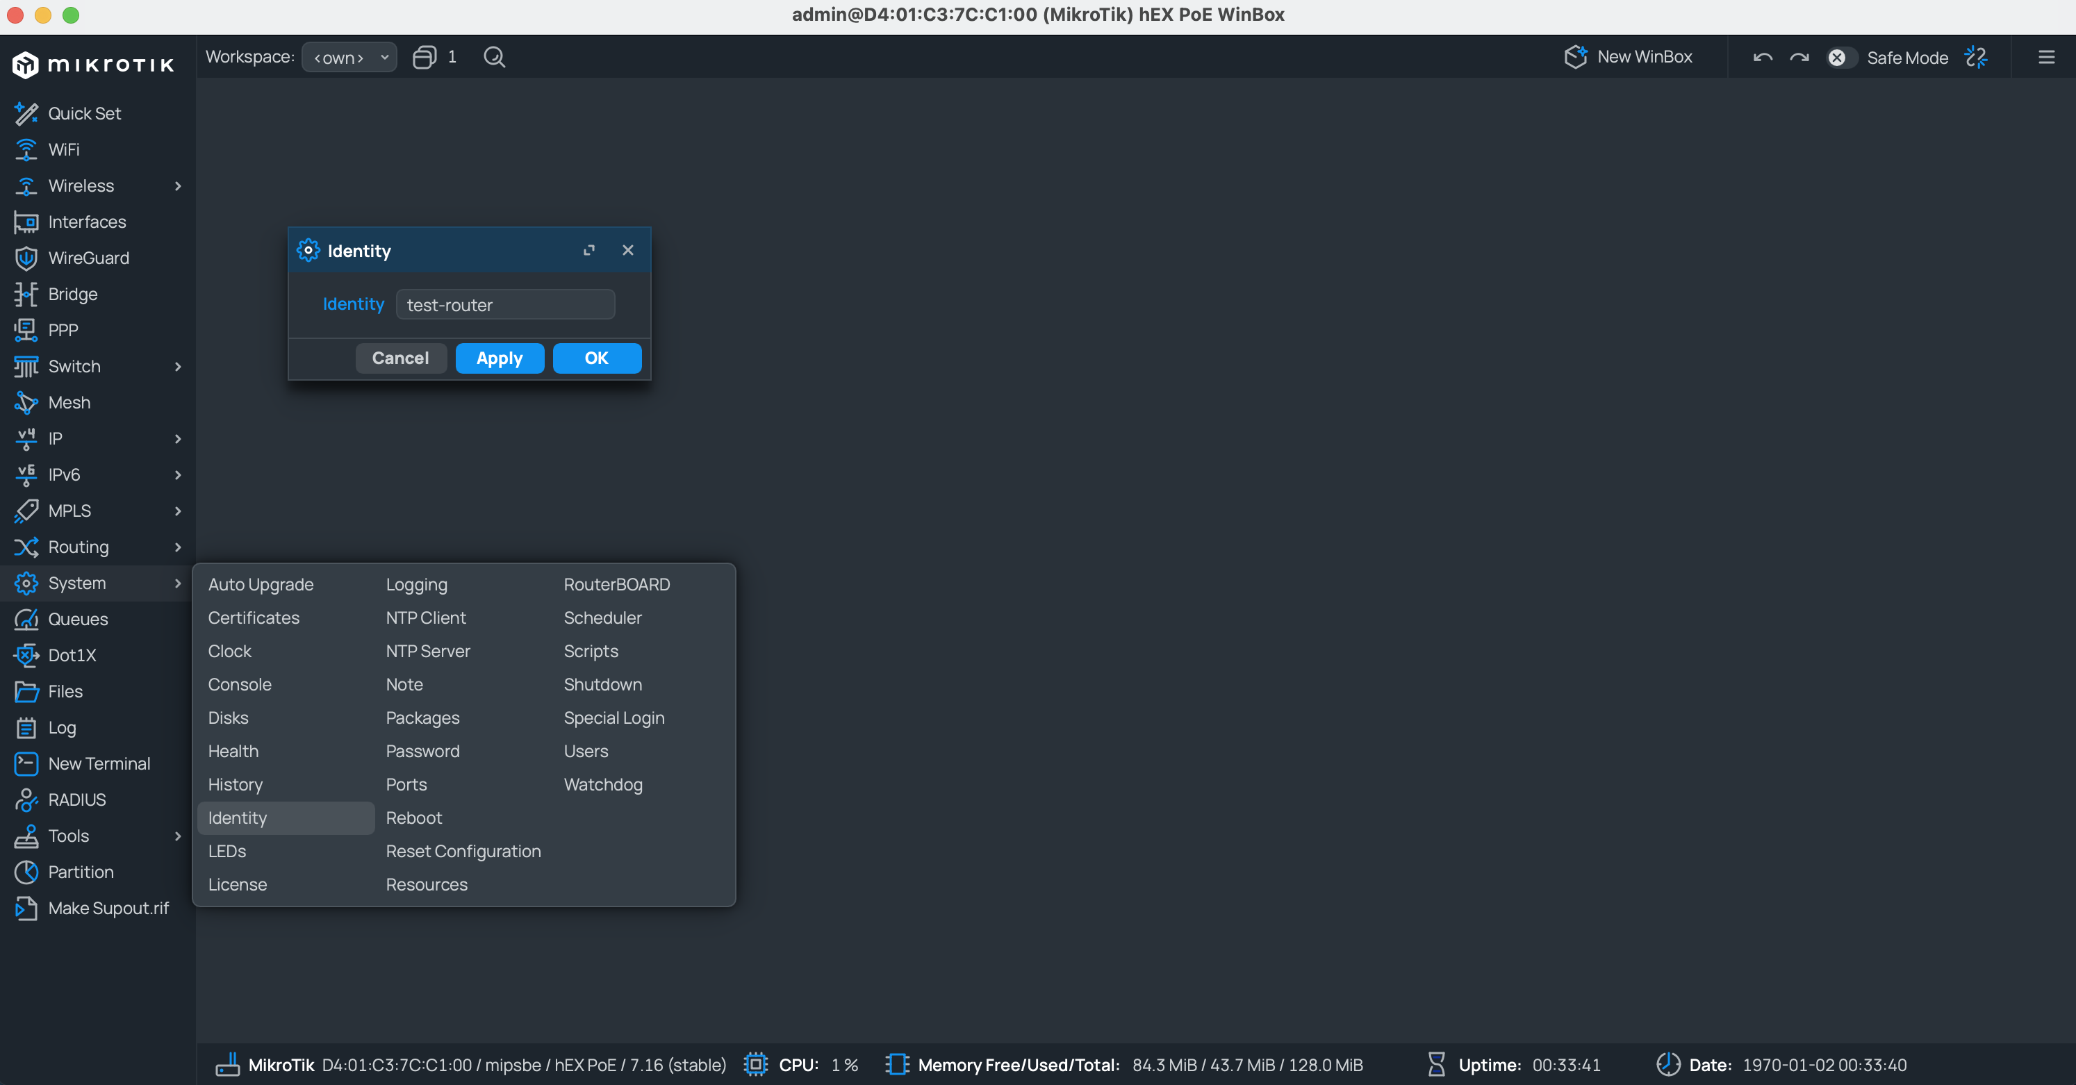
Task: Click the RADIUS sidebar icon
Action: pyautogui.click(x=26, y=800)
